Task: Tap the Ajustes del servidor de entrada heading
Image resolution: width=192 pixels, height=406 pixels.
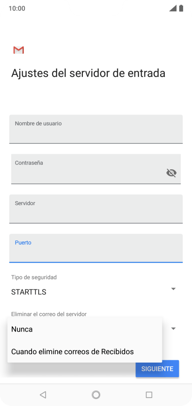Action: 88,73
